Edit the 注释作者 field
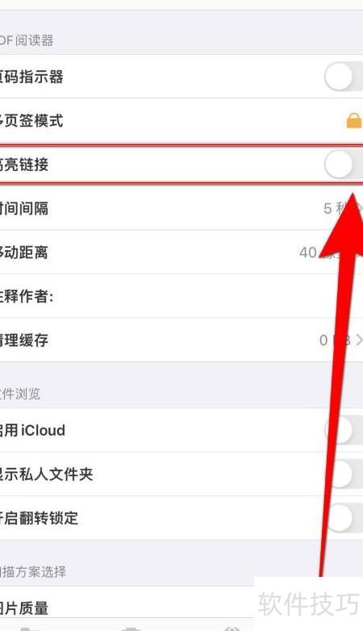The width and height of the screenshot is (363, 631). pyautogui.click(x=181, y=296)
